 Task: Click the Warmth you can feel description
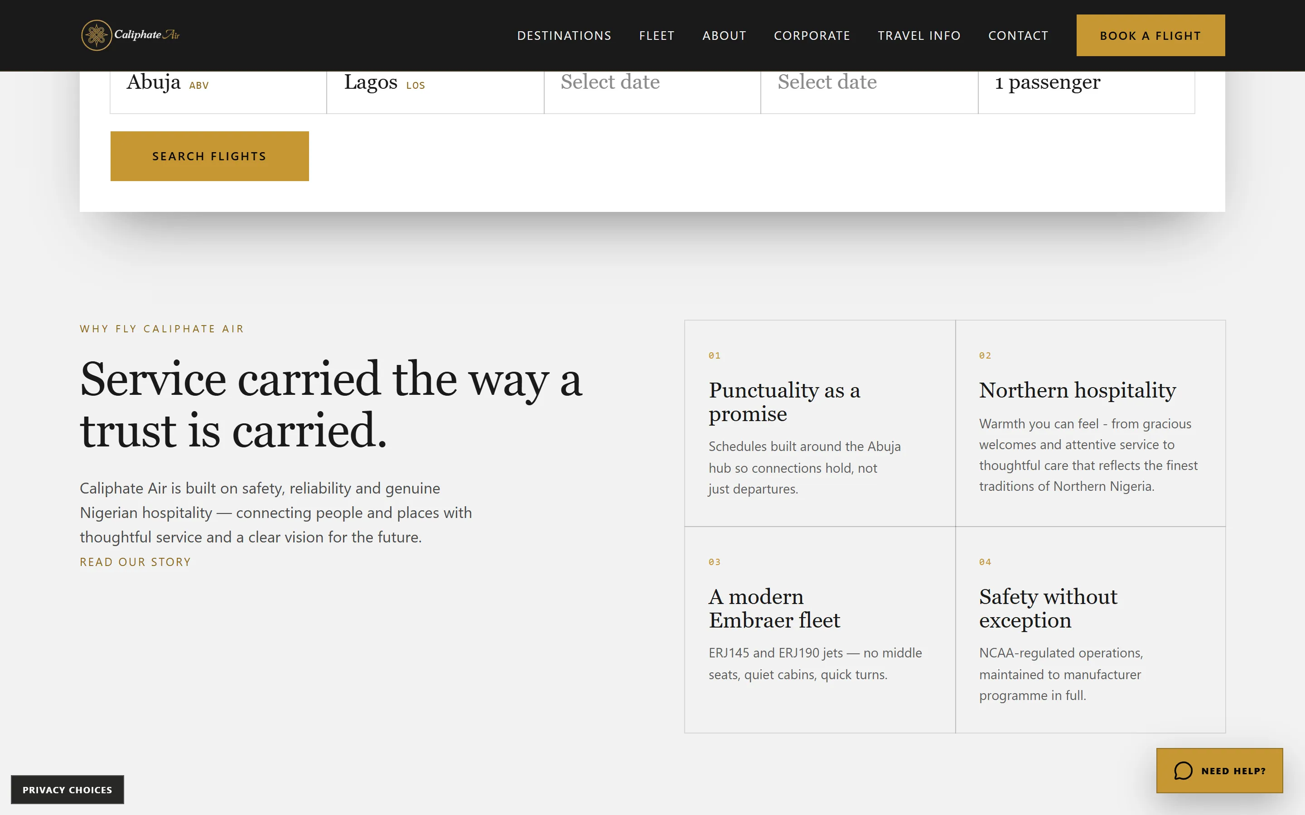tap(1088, 455)
